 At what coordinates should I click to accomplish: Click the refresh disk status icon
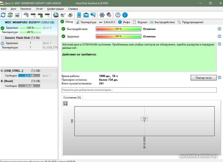coord(3,15)
